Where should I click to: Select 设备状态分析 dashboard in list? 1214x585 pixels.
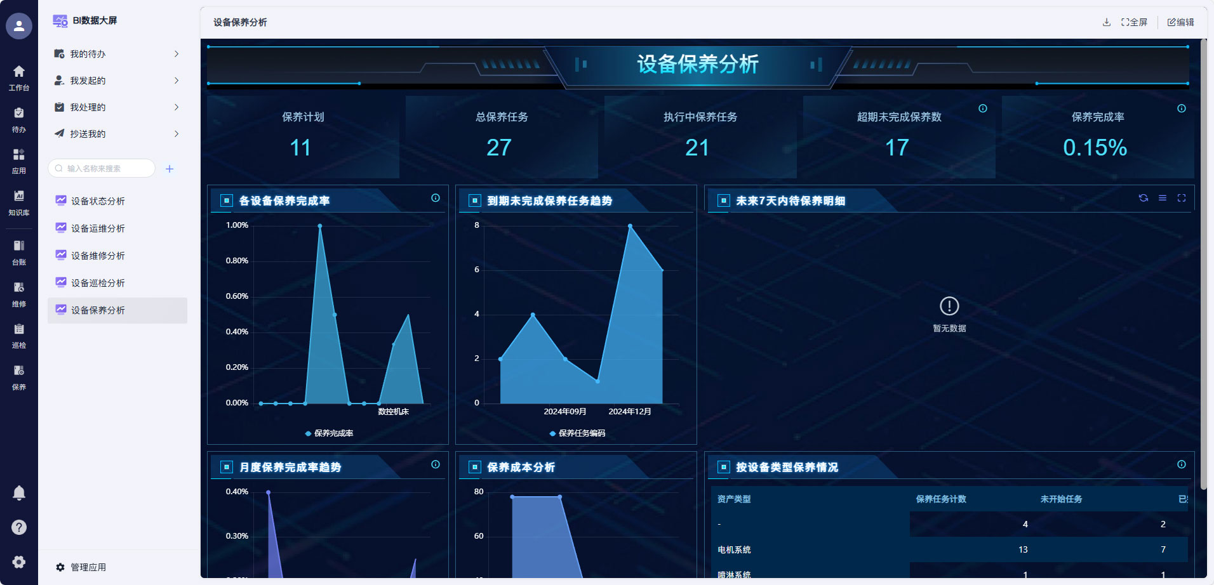(98, 201)
